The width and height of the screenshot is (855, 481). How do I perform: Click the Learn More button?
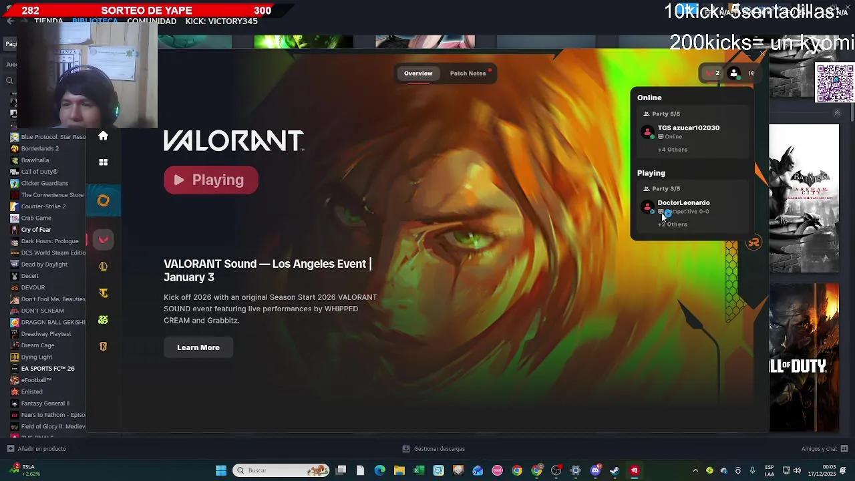click(x=198, y=347)
